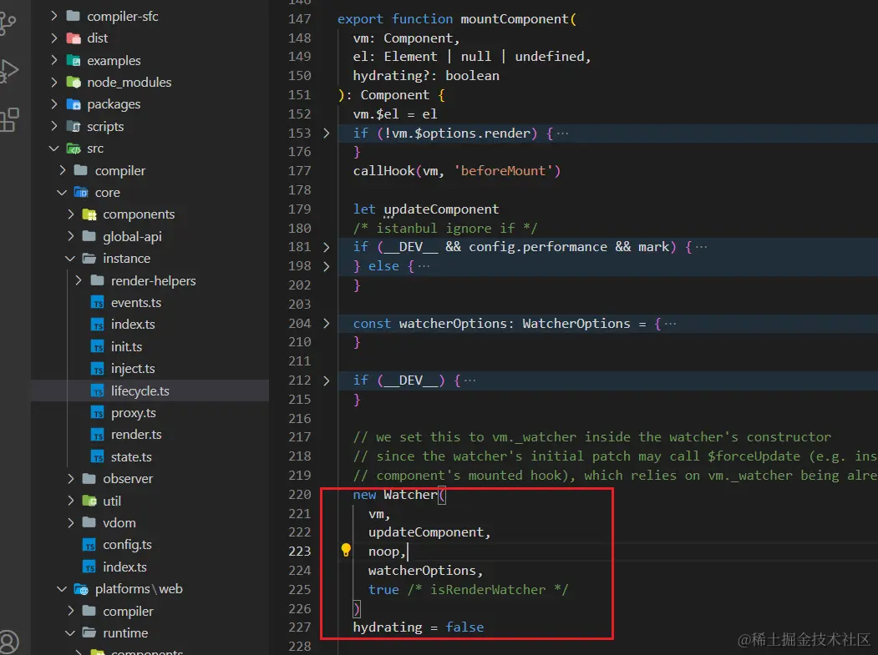This screenshot has height=655, width=878.
Task: Click the TS file icon of lifecycle.ts
Action: [98, 391]
